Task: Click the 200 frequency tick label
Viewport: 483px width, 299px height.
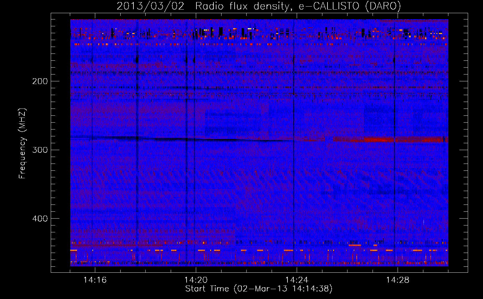Action: pyautogui.click(x=40, y=81)
